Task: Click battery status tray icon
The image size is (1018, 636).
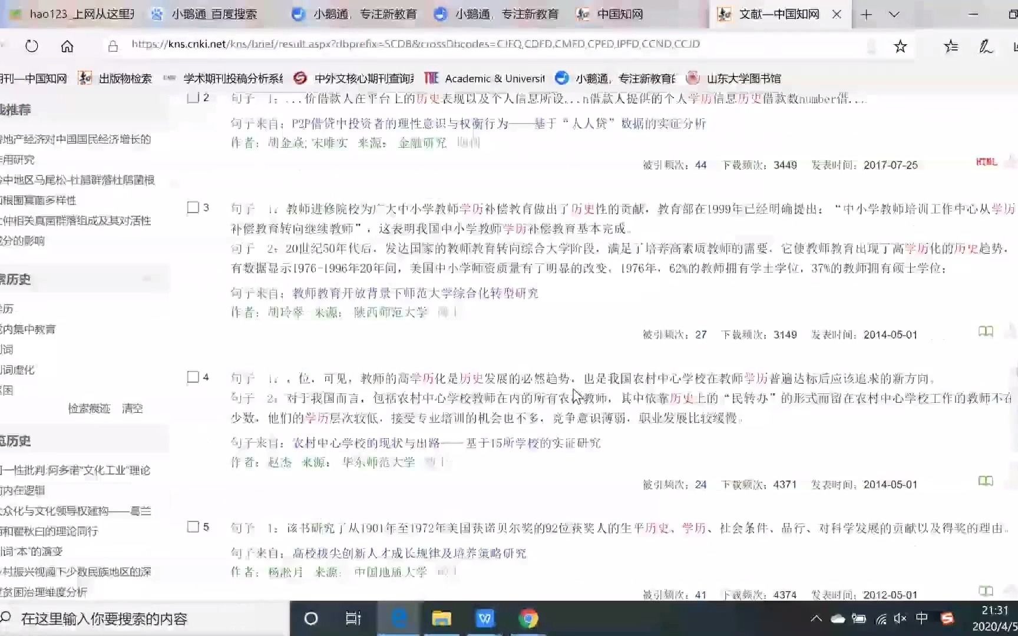Action: pyautogui.click(x=859, y=618)
